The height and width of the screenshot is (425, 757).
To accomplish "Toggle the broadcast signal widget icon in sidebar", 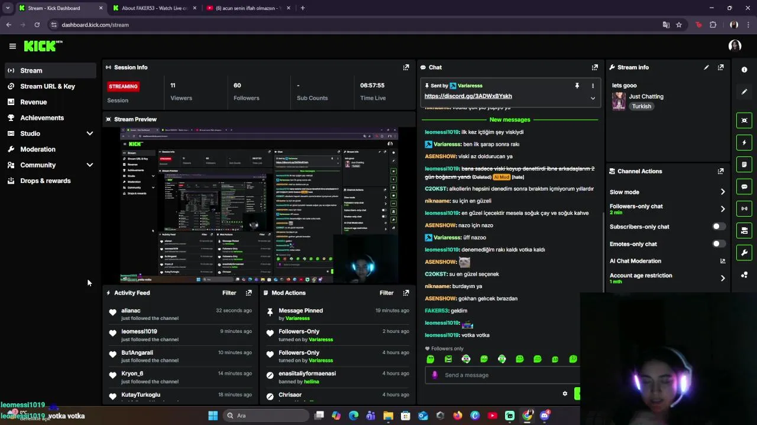I will pos(744,208).
